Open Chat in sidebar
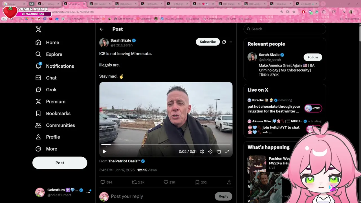Image resolution: width=361 pixels, height=203 pixels. coord(46,78)
